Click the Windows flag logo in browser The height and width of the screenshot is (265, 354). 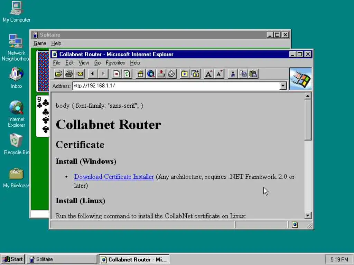(300, 79)
